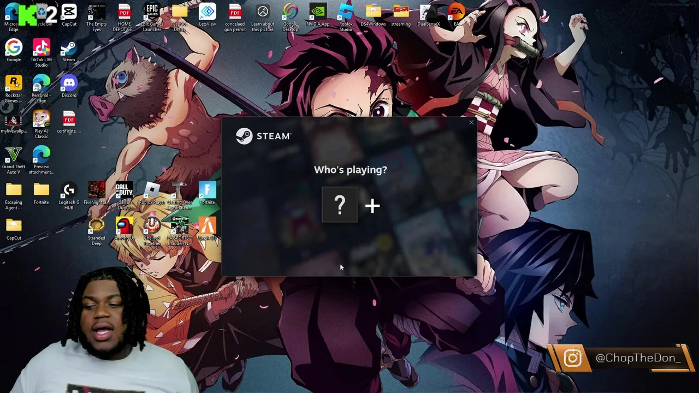Viewport: 699px width, 393px height.
Task: Open Roblox Studio shortcut
Action: point(346,18)
